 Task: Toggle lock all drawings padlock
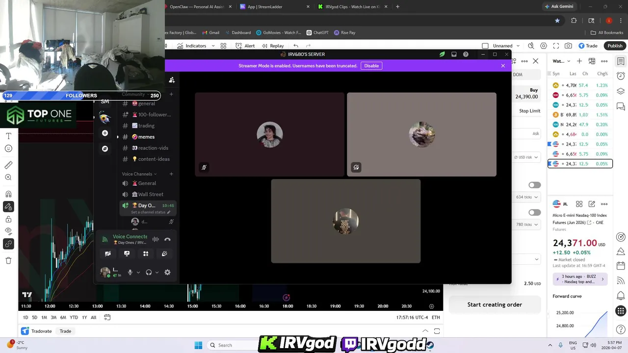(8, 219)
